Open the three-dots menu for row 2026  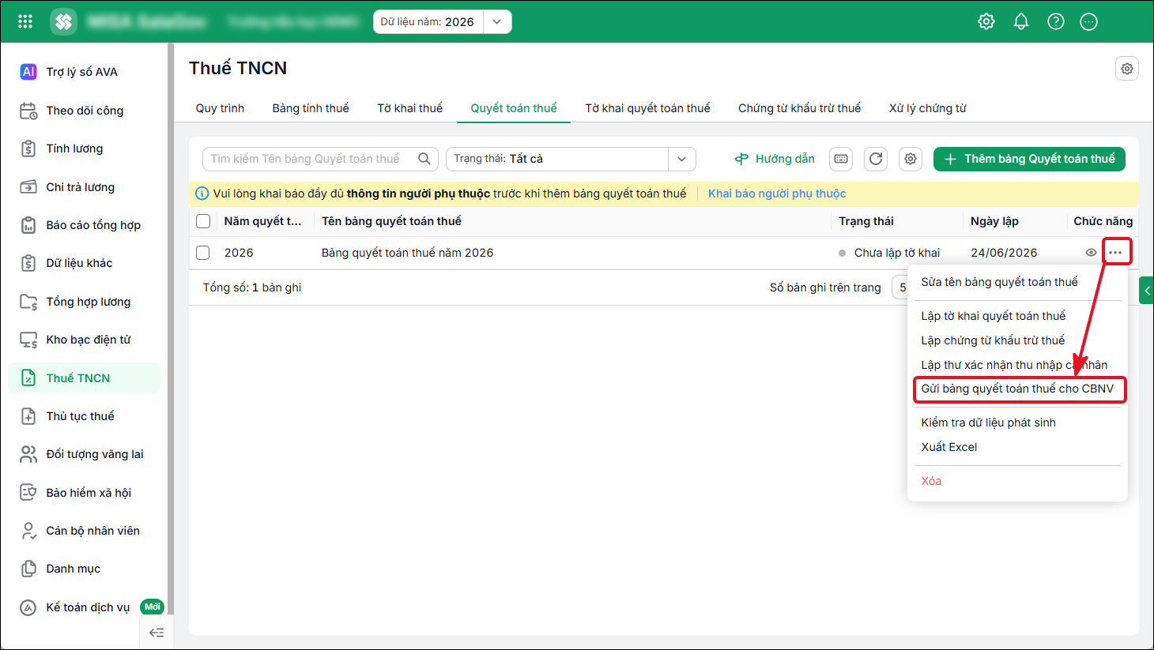[x=1115, y=253]
